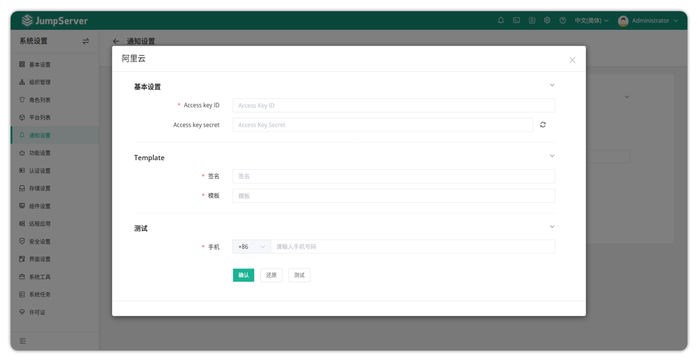Collapse the 基本设置 section chevron
Image resolution: width=698 pixels, height=358 pixels.
pos(552,85)
